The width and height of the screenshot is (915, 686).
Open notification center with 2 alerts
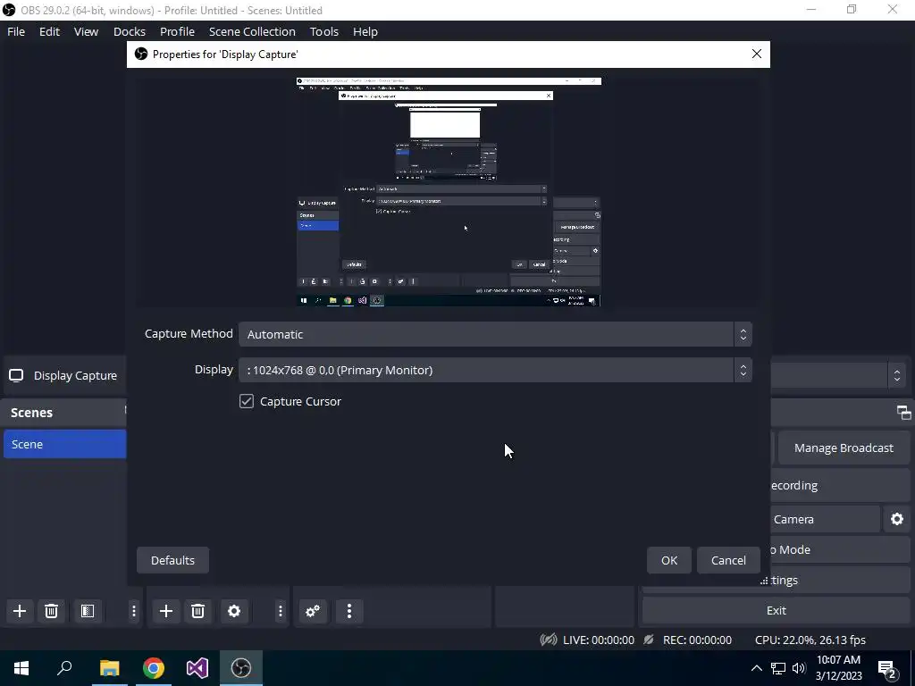[x=887, y=670]
